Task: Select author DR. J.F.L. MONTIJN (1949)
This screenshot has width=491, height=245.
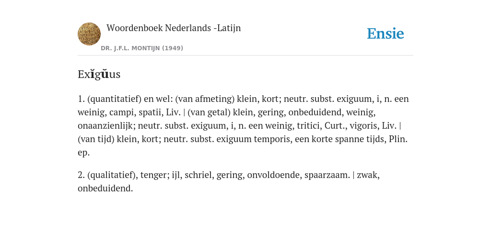Action: (142, 48)
